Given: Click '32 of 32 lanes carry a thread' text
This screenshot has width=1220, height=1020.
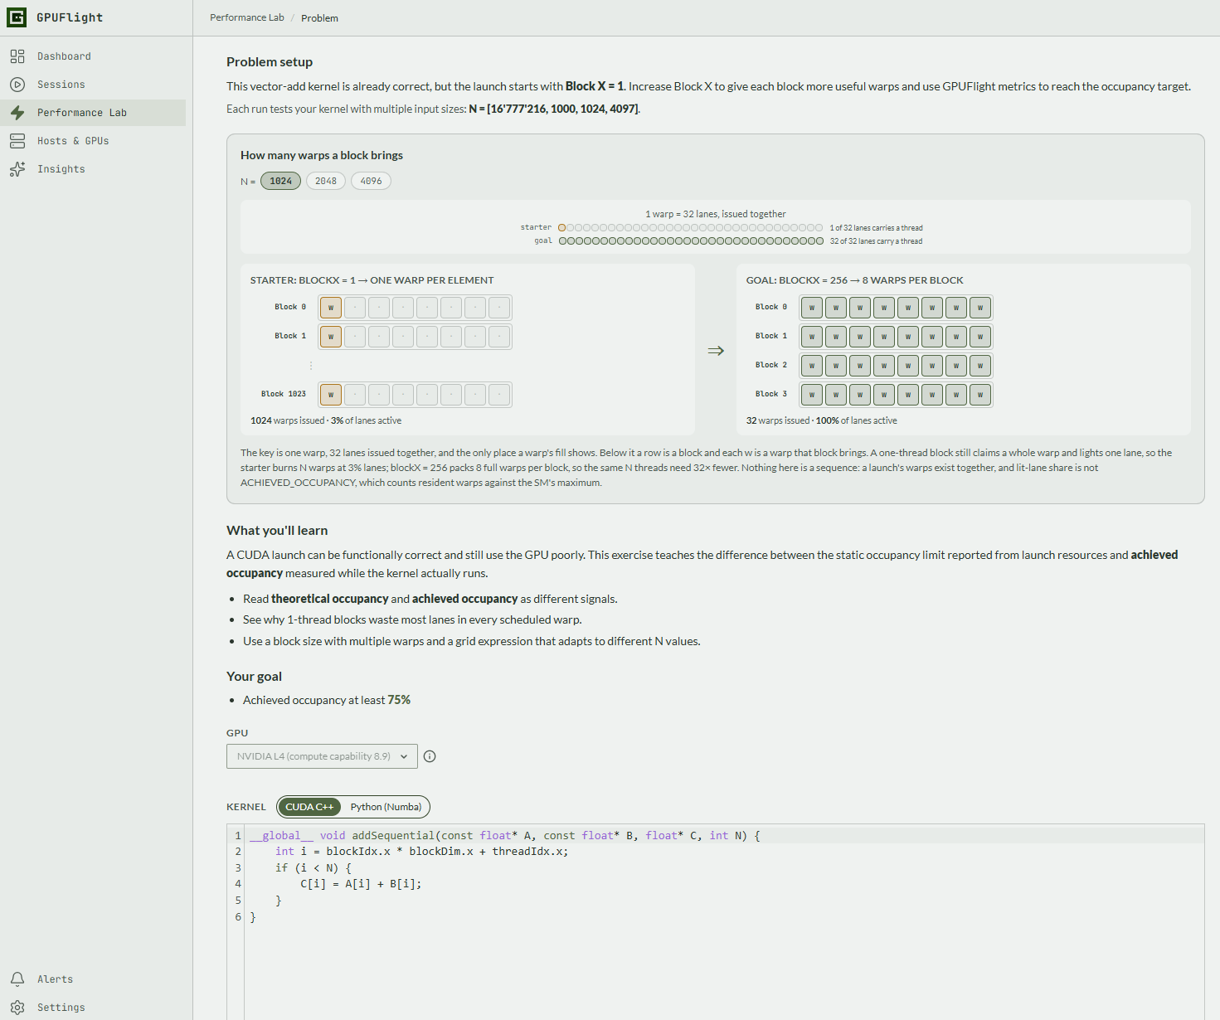Looking at the screenshot, I should [876, 241].
